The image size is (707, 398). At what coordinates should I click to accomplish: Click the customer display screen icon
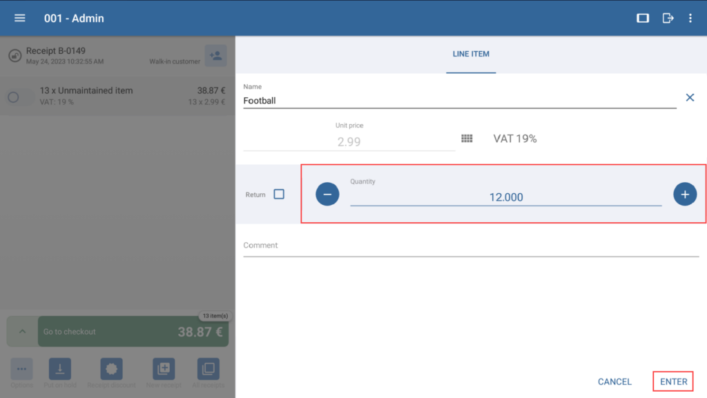coord(642,18)
